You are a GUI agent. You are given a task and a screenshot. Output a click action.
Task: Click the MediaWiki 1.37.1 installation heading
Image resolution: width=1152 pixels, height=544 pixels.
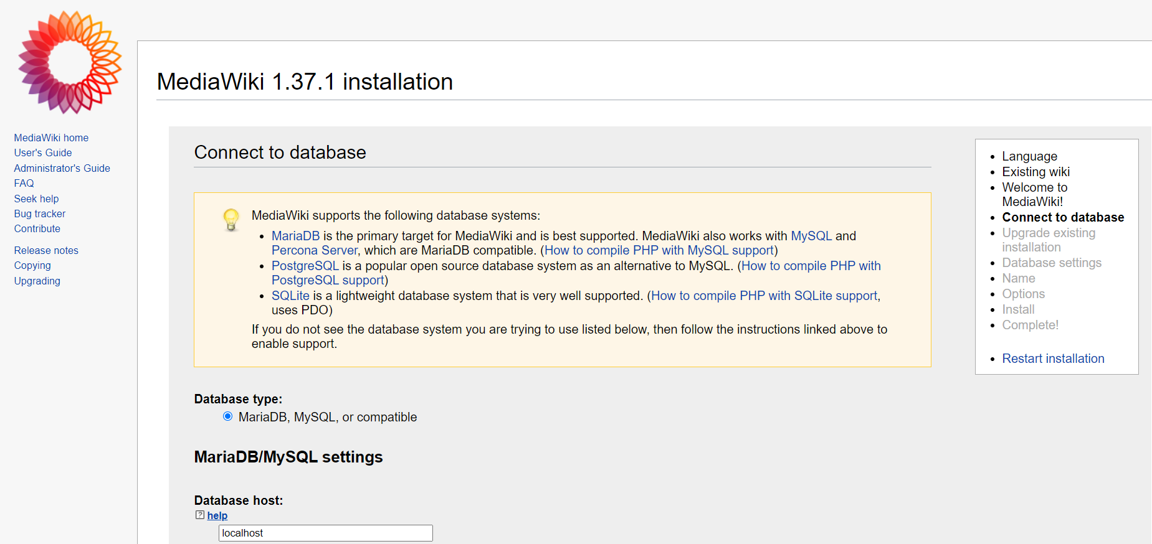point(305,82)
